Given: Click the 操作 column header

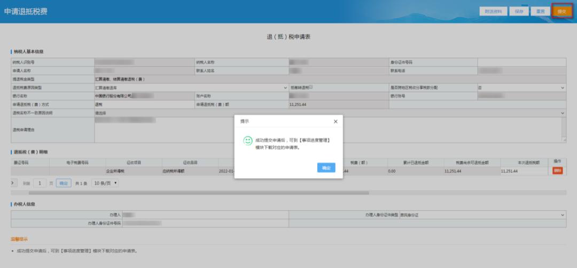Looking at the screenshot, I should pos(557,162).
